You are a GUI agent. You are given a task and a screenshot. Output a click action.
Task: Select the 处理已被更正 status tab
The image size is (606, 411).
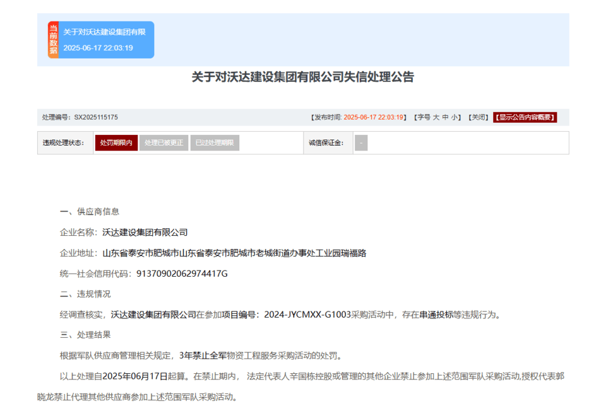pyautogui.click(x=163, y=142)
